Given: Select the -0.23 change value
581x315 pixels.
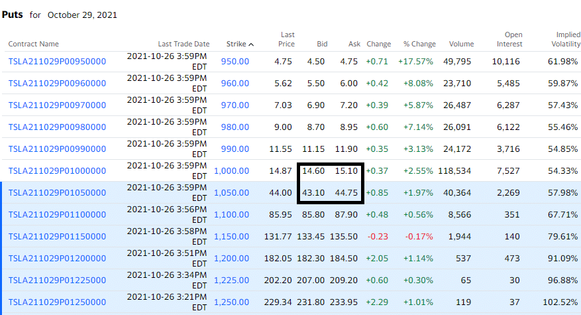Looking at the screenshot, I should tap(378, 236).
